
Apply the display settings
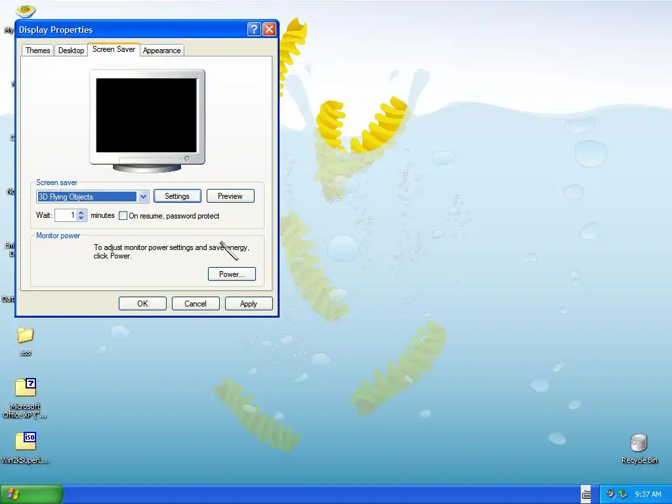click(249, 303)
